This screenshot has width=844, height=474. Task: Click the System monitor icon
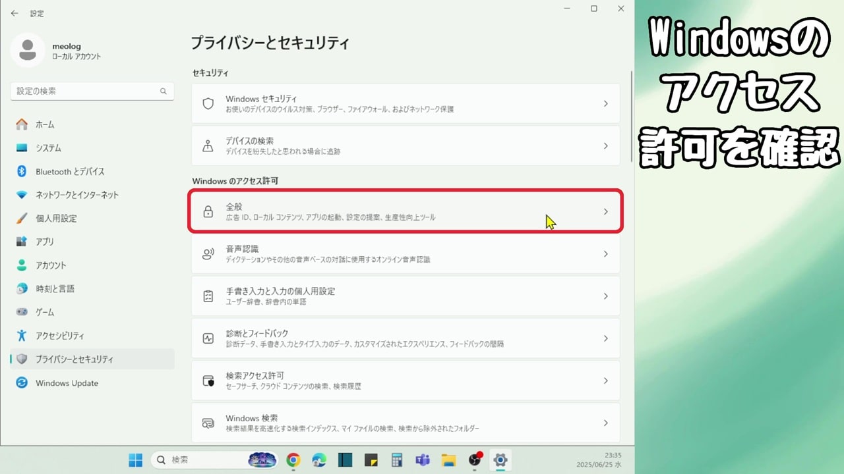(x=22, y=148)
